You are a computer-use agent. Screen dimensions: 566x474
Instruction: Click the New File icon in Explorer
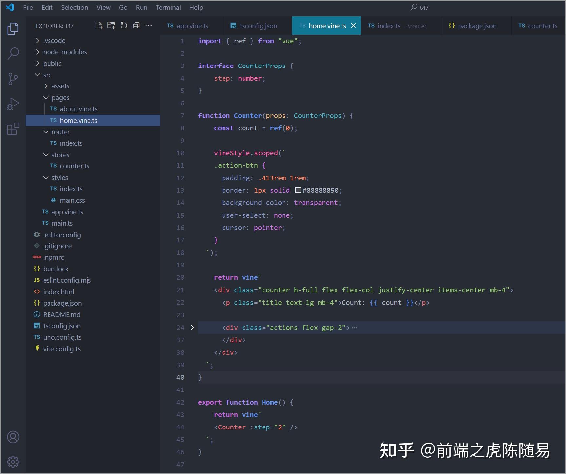[x=99, y=25]
